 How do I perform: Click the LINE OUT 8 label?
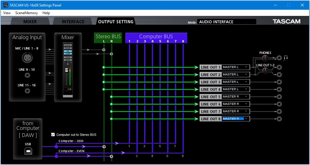(211, 119)
